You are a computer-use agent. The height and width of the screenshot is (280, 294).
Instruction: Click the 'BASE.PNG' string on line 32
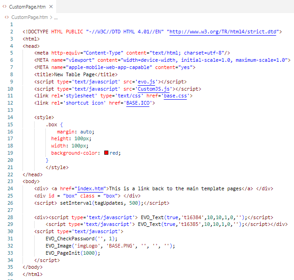tap(120, 246)
